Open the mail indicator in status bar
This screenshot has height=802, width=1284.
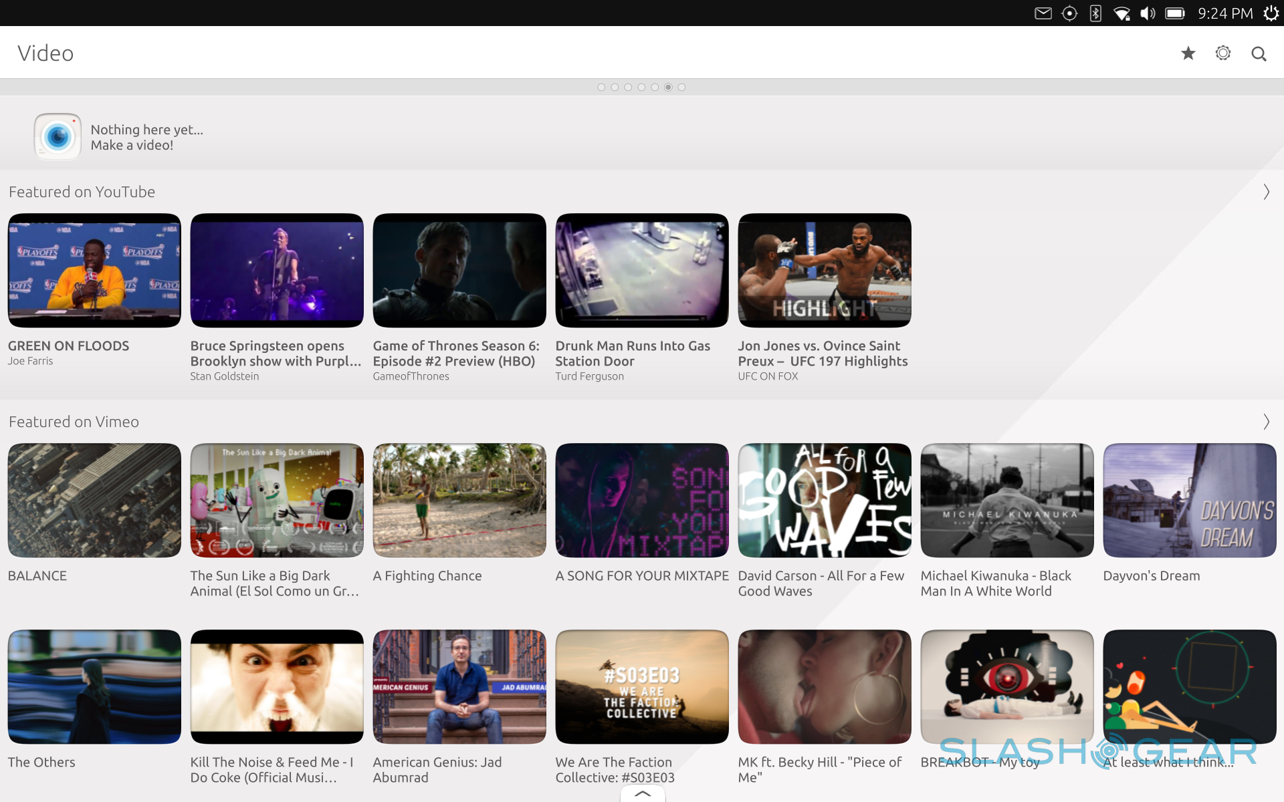(1043, 13)
